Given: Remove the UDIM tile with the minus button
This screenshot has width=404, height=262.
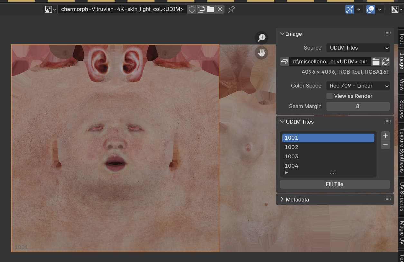Looking at the screenshot, I should [385, 145].
